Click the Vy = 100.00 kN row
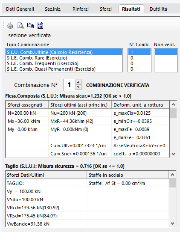Image resolution: width=180 pixels, height=232 pixels. 46,191
